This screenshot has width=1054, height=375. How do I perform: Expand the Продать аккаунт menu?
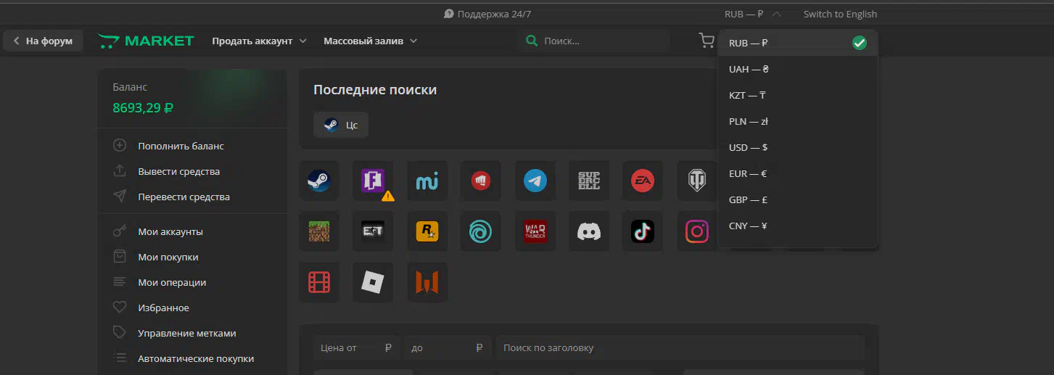coord(259,41)
